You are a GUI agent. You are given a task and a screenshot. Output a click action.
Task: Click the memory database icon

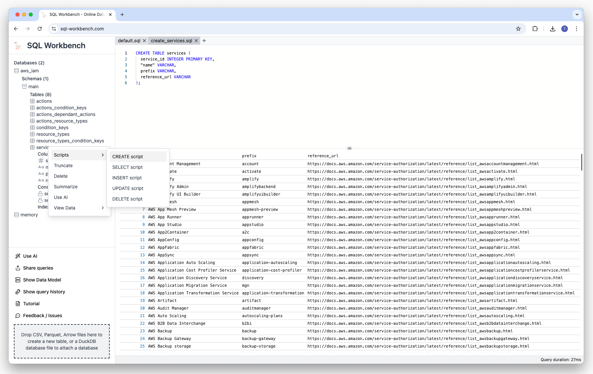(17, 215)
